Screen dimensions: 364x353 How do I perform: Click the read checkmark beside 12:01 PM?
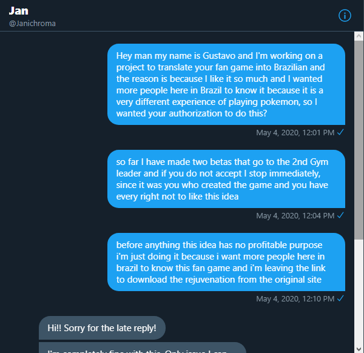tap(340, 132)
